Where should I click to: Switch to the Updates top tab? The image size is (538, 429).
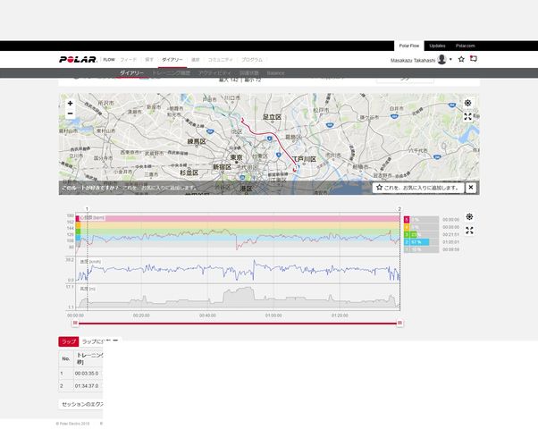437,46
